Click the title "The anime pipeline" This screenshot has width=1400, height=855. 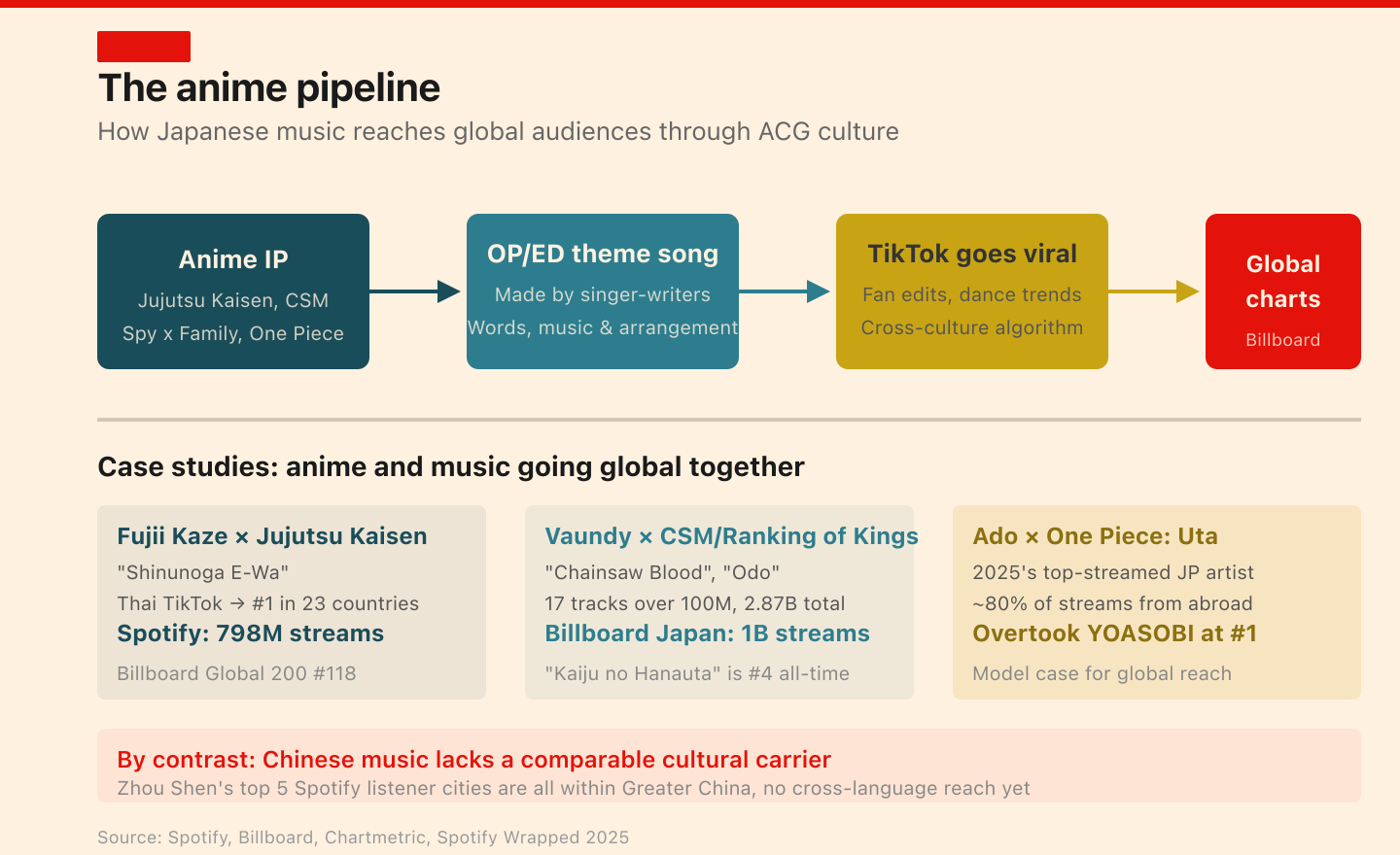tap(269, 88)
